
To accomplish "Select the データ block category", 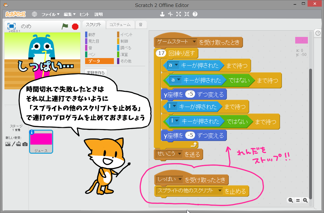I will pos(99,61).
